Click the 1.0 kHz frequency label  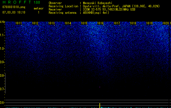(2, 49)
